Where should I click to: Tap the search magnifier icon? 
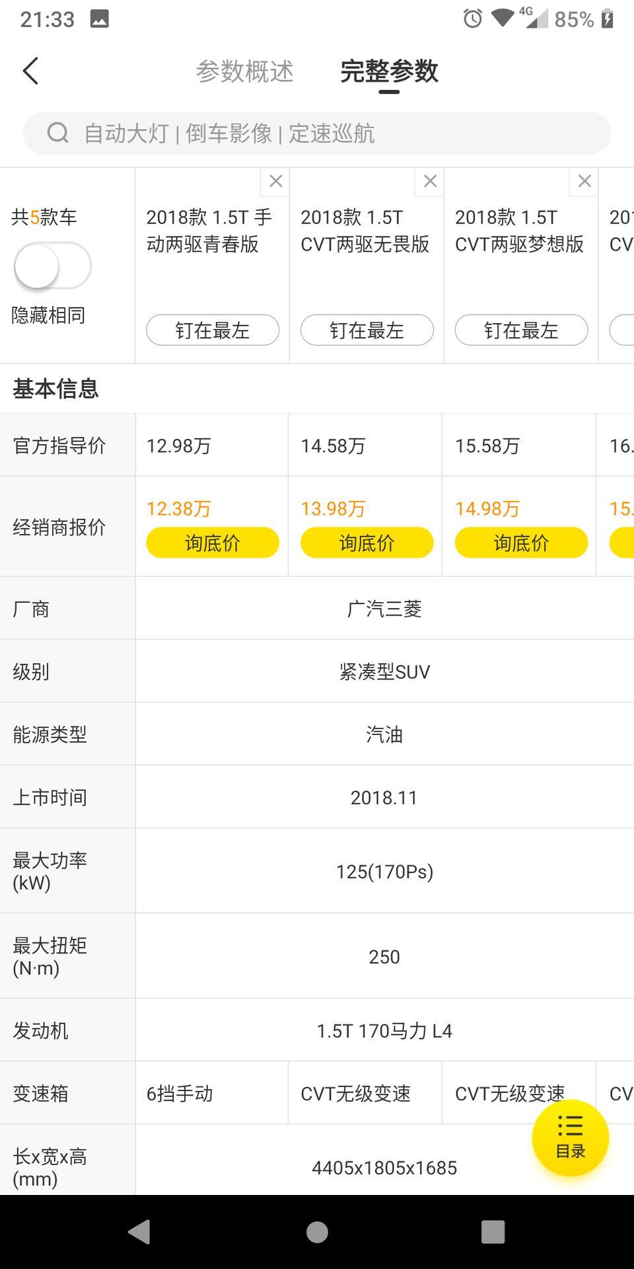tap(57, 133)
